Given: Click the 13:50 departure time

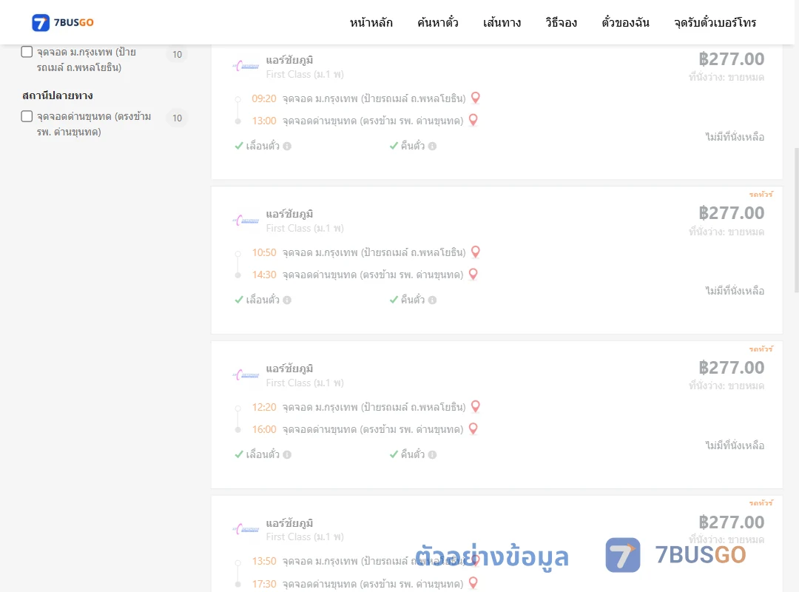Looking at the screenshot, I should pyautogui.click(x=264, y=561).
